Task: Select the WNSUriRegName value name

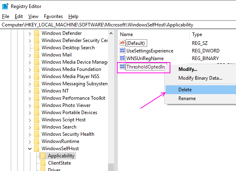Action: tap(145, 58)
